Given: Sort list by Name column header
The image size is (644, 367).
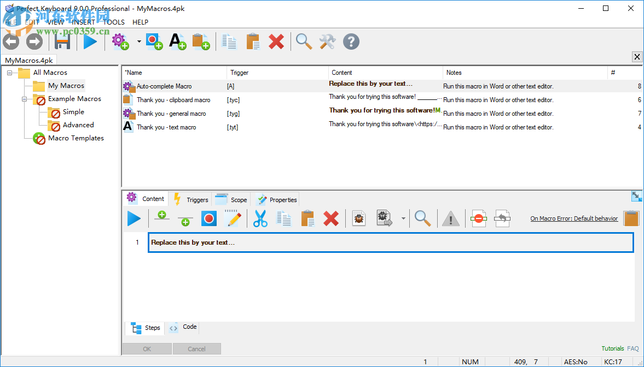Looking at the screenshot, I should point(175,73).
